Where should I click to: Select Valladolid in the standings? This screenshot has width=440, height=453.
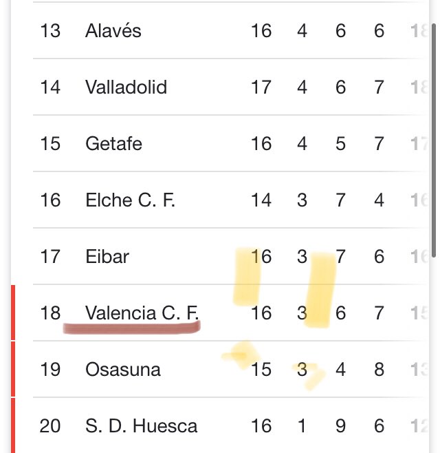pyautogui.click(x=126, y=87)
